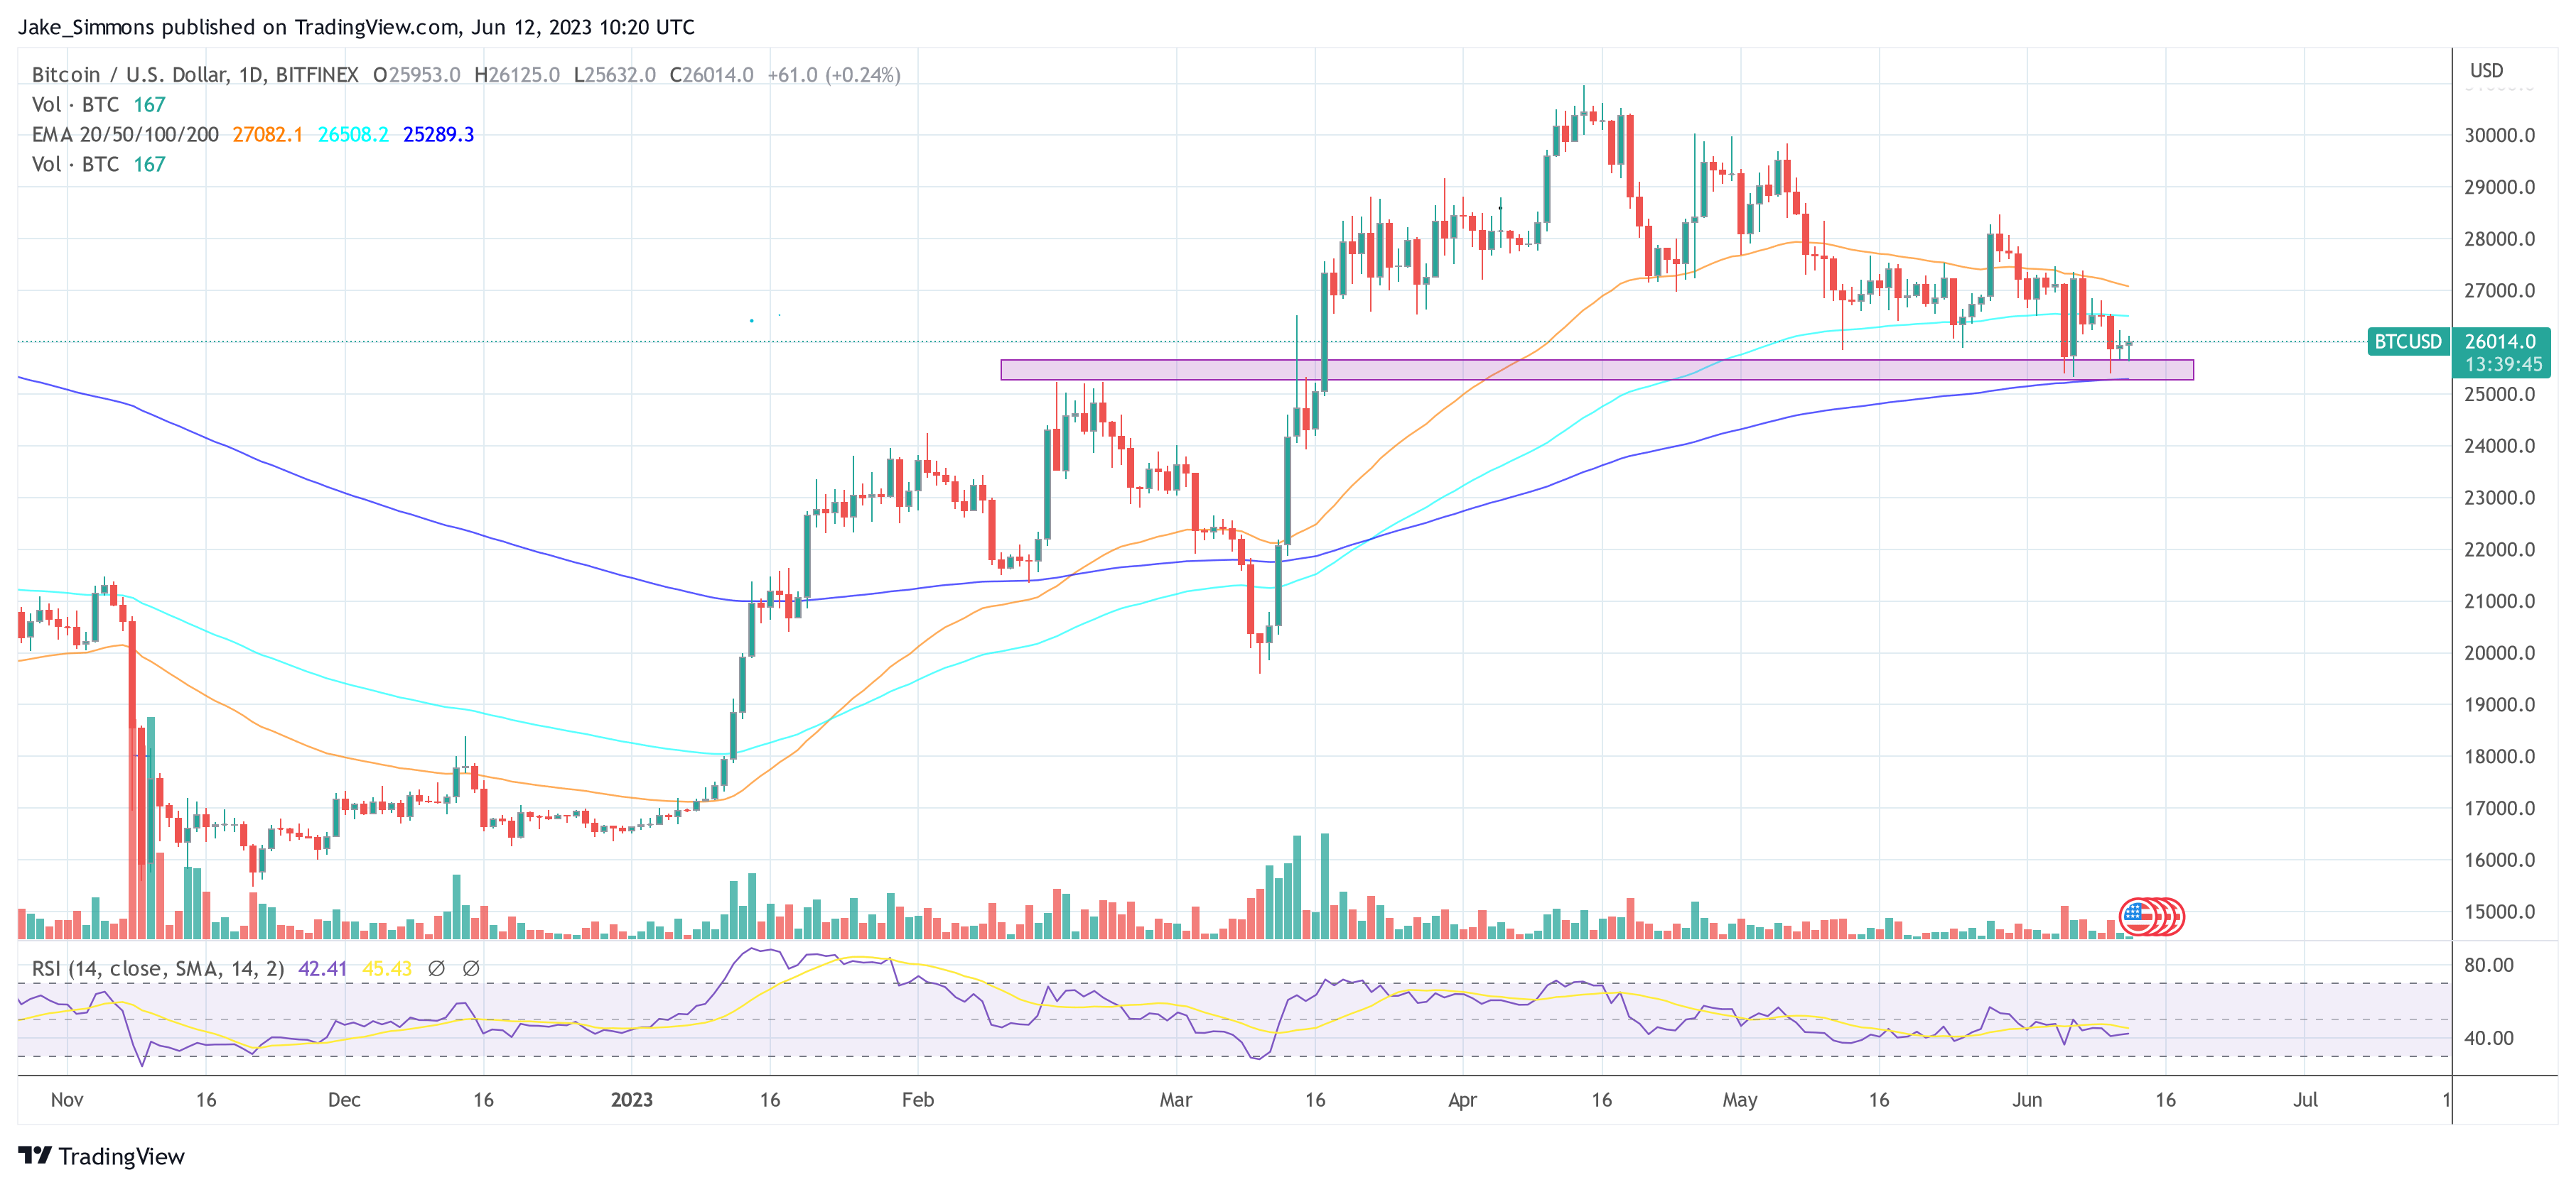Click the orange EMA value 27082.1
The height and width of the screenshot is (1187, 2576).
coord(267,135)
